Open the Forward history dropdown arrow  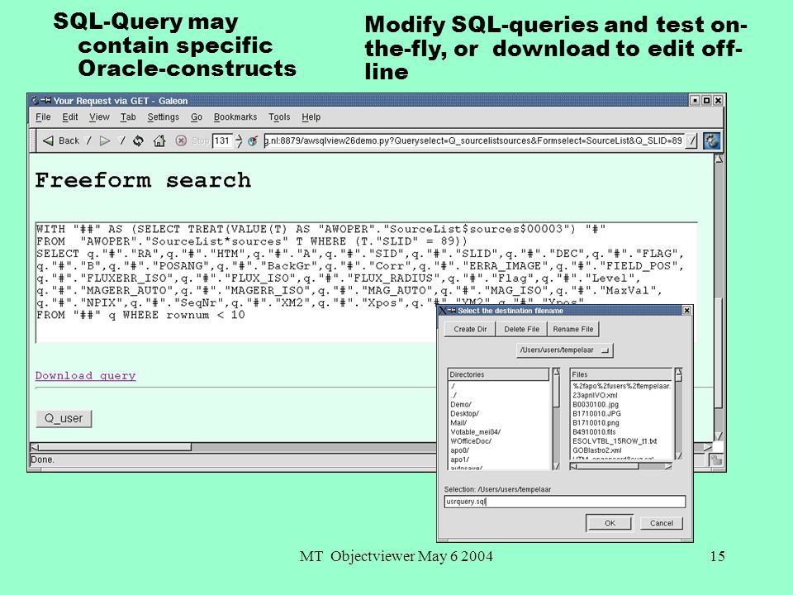(122, 140)
